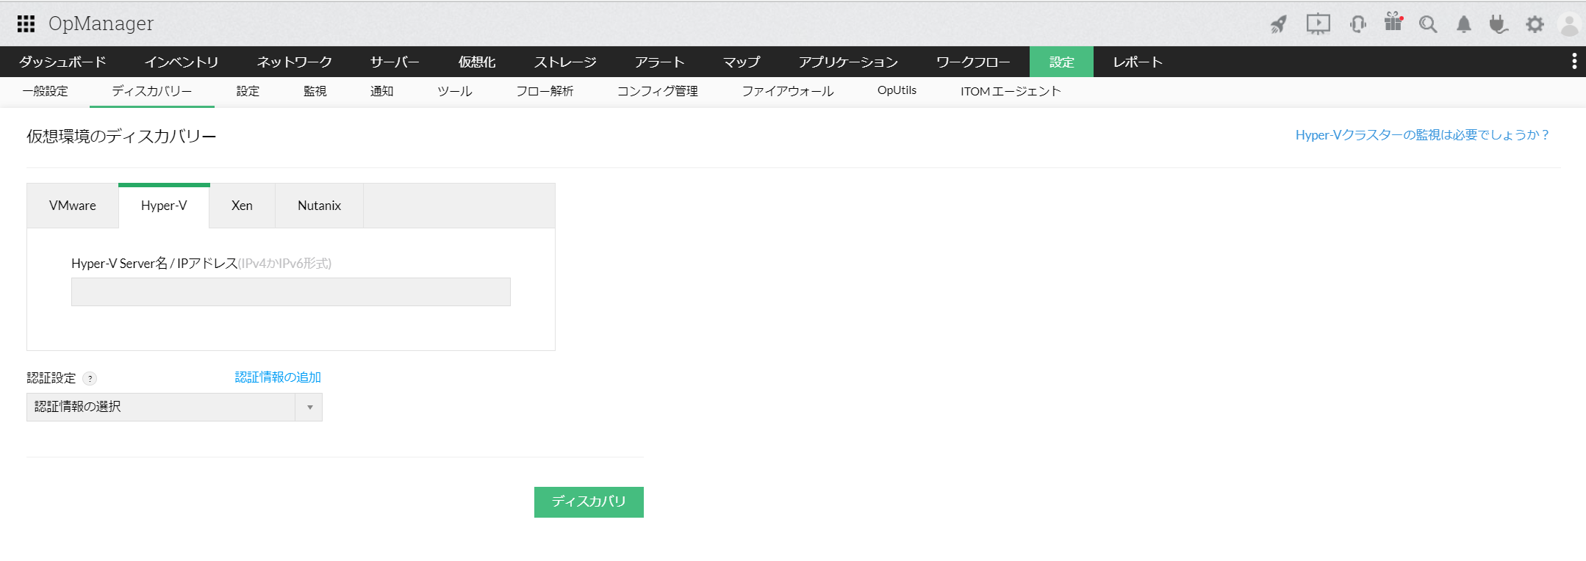The height and width of the screenshot is (561, 1586).
Task: Select the highlighted 設定 main menu
Action: point(1061,62)
